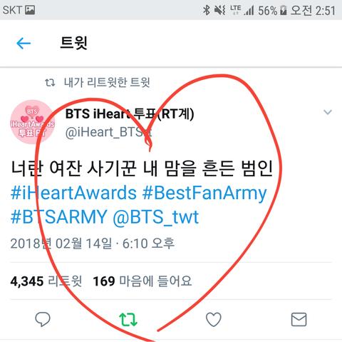Open the reply speech bubble icon
Screen dimensions: 342x342
coord(43,319)
